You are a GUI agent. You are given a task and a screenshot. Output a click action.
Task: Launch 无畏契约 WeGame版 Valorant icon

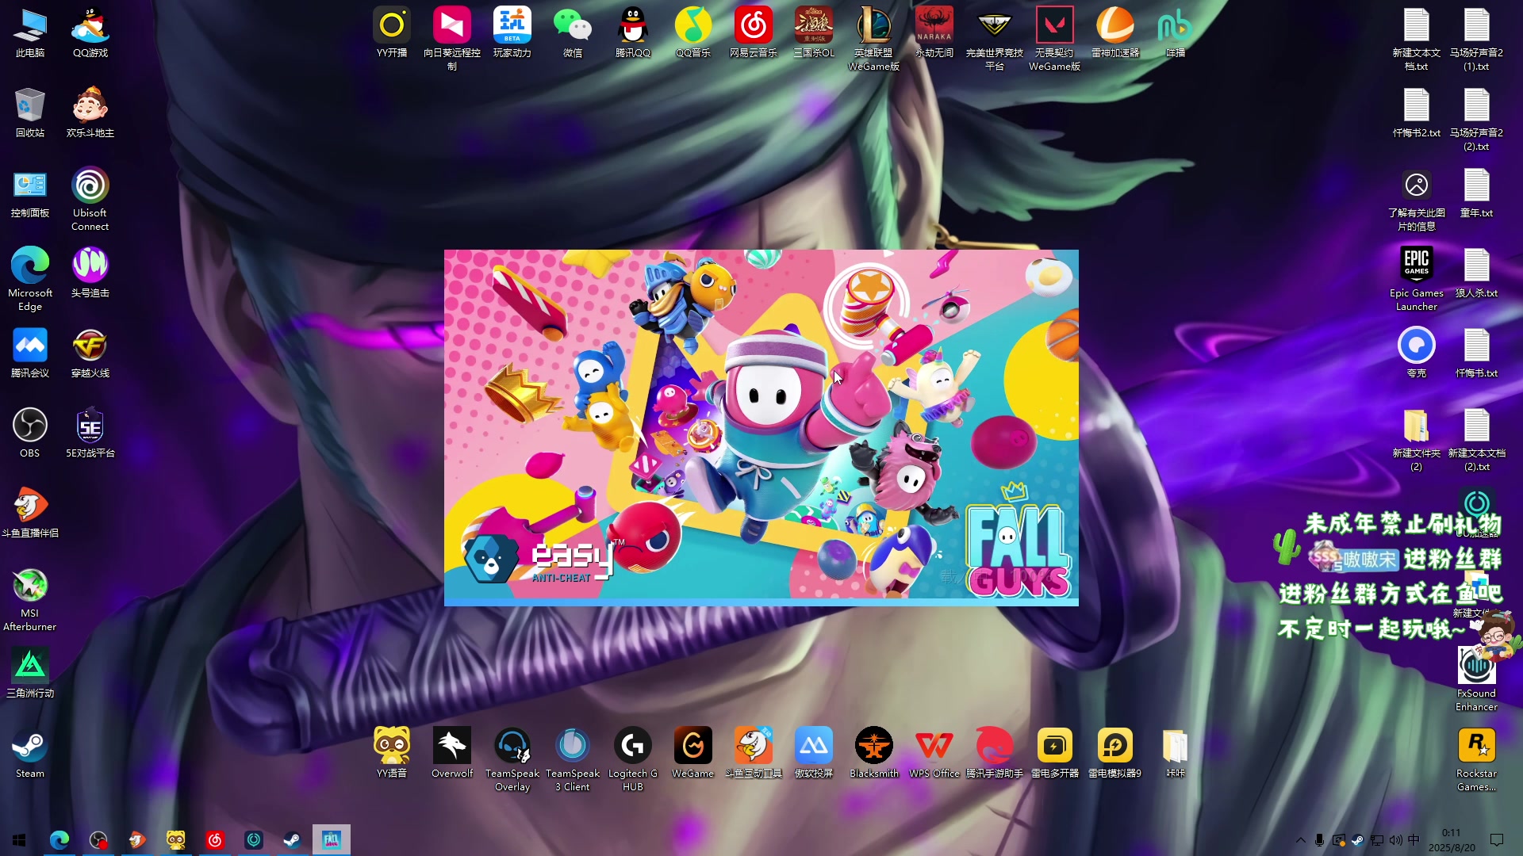pyautogui.click(x=1055, y=40)
